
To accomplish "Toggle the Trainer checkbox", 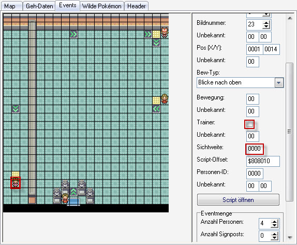I will point(249,124).
